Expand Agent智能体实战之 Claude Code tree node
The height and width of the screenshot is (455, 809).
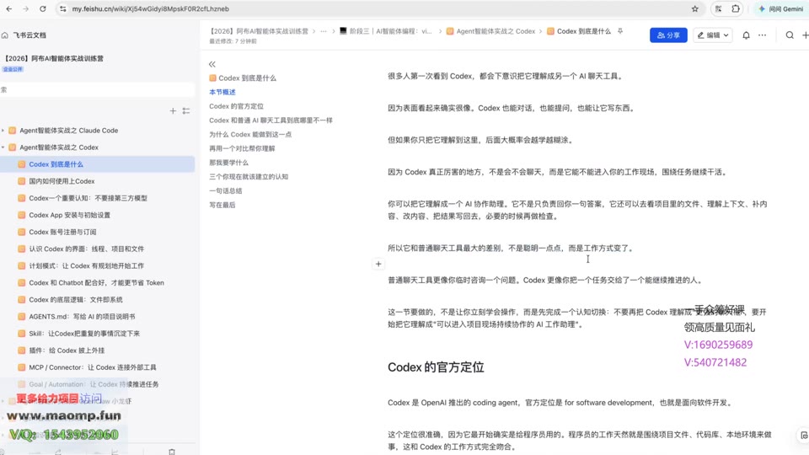(x=3, y=131)
